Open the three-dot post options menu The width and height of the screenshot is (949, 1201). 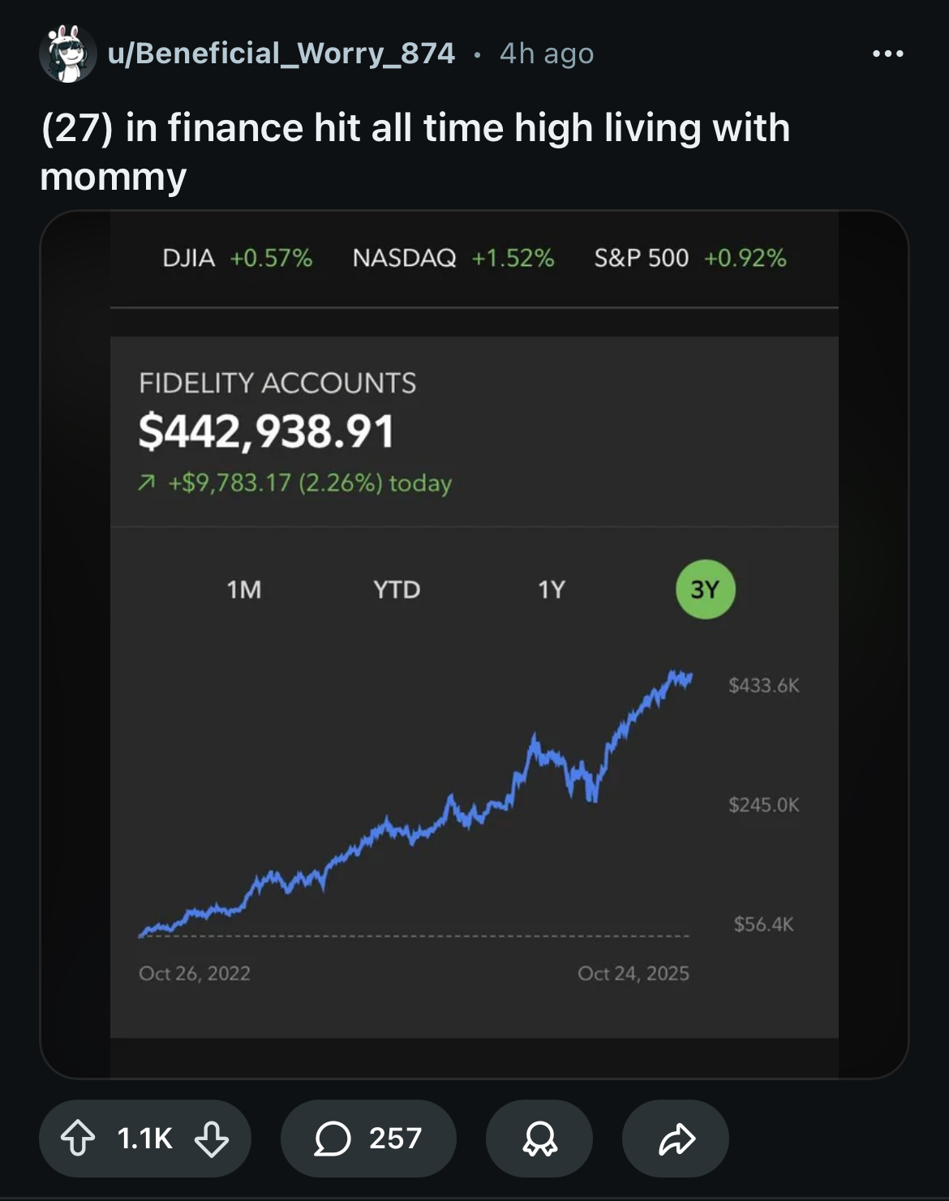coord(888,54)
